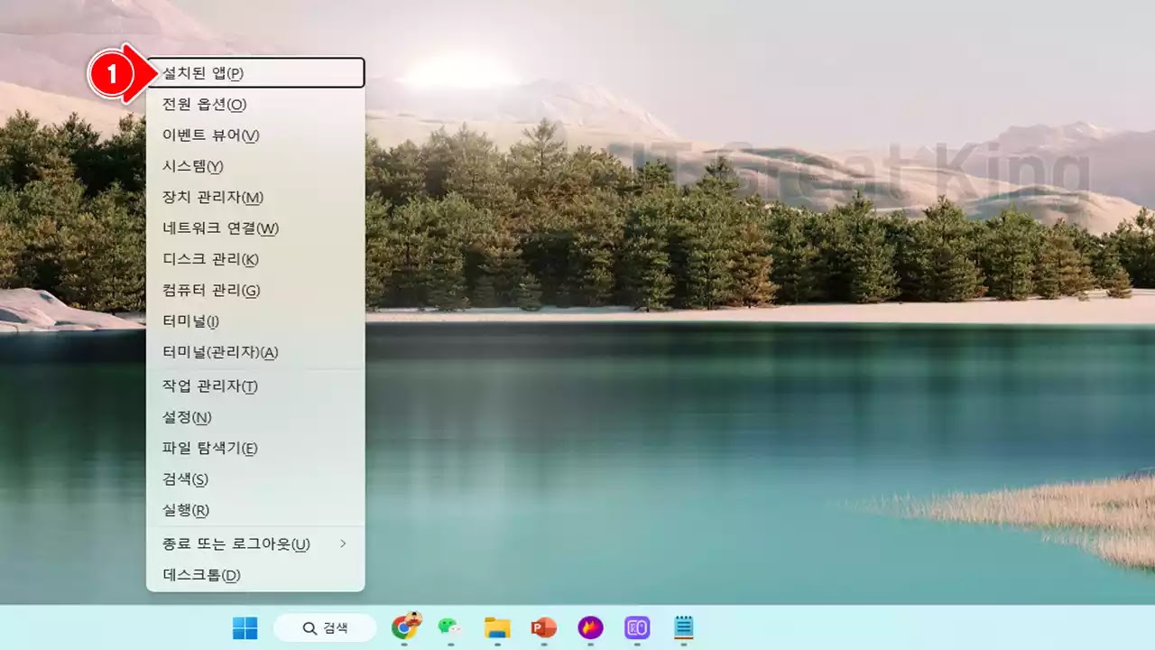Viewport: 1155px width, 650px height.
Task: Open WeChat from the taskbar
Action: click(449, 627)
